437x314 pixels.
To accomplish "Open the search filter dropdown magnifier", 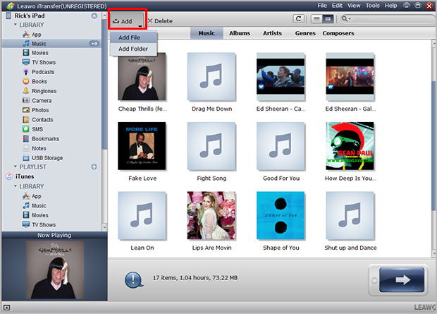I will pyautogui.click(x=345, y=19).
